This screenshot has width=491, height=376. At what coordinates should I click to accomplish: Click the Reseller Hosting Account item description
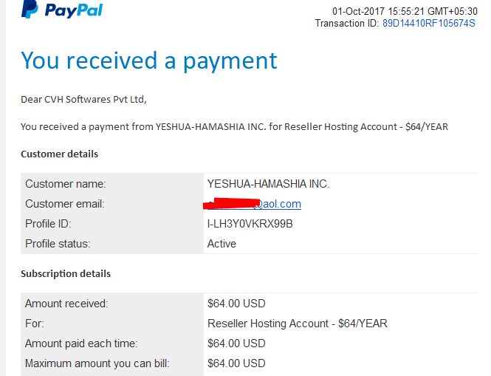point(298,324)
